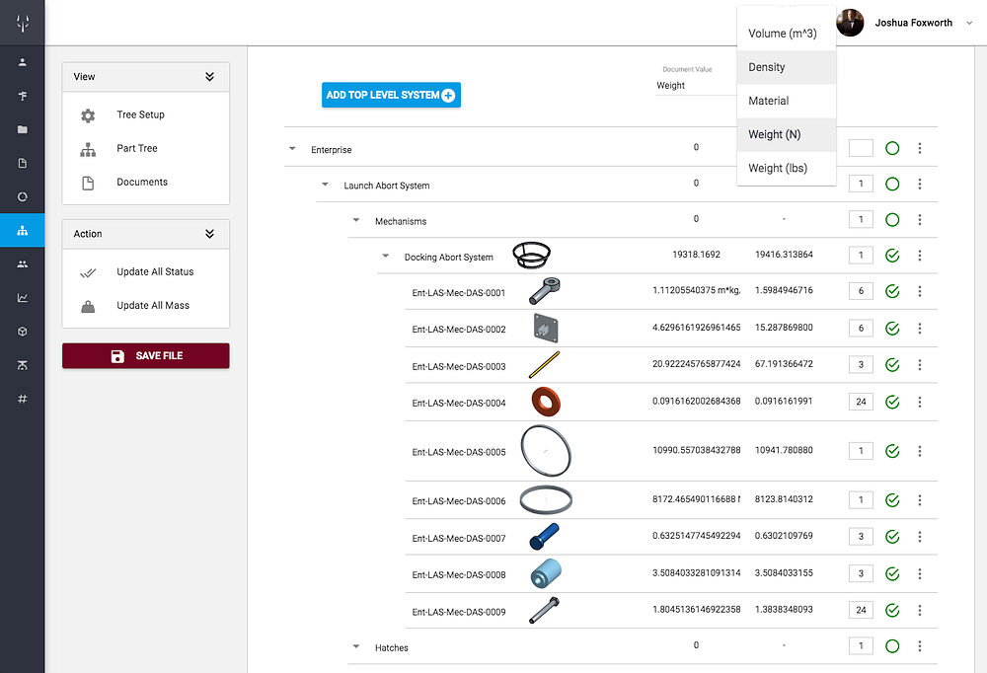Collapse the View panel with double chevron

(209, 76)
